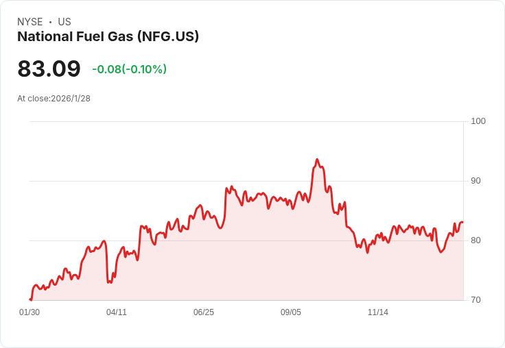The height and width of the screenshot is (348, 505).
Task: Click the 80 y-axis label
Action: (475, 240)
